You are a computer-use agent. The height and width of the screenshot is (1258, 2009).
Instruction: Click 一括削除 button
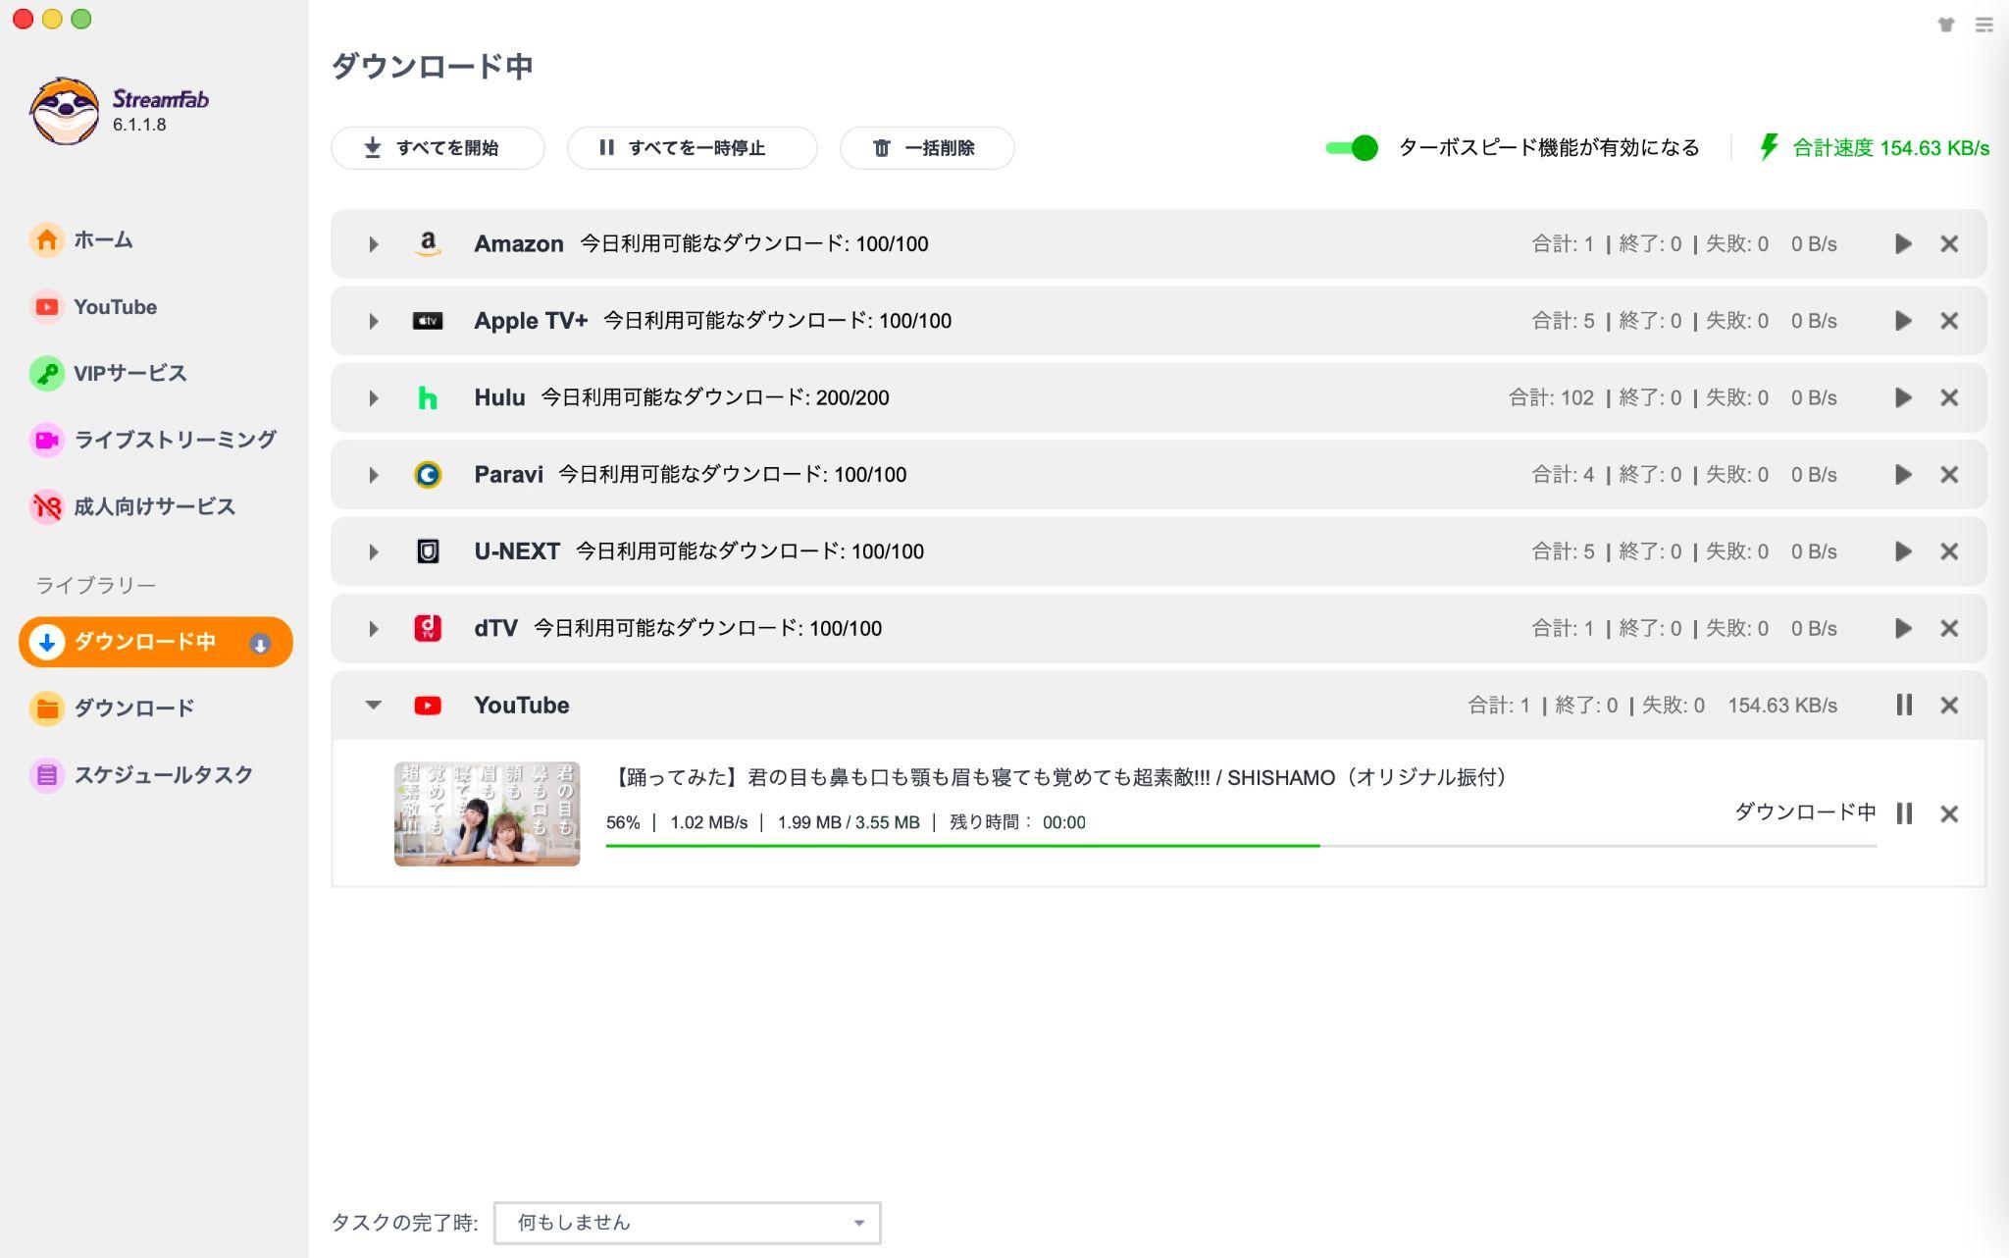927,148
